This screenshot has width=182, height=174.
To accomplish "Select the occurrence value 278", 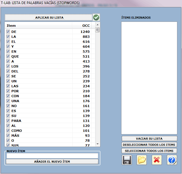I will pyautogui.click(x=86, y=71).
